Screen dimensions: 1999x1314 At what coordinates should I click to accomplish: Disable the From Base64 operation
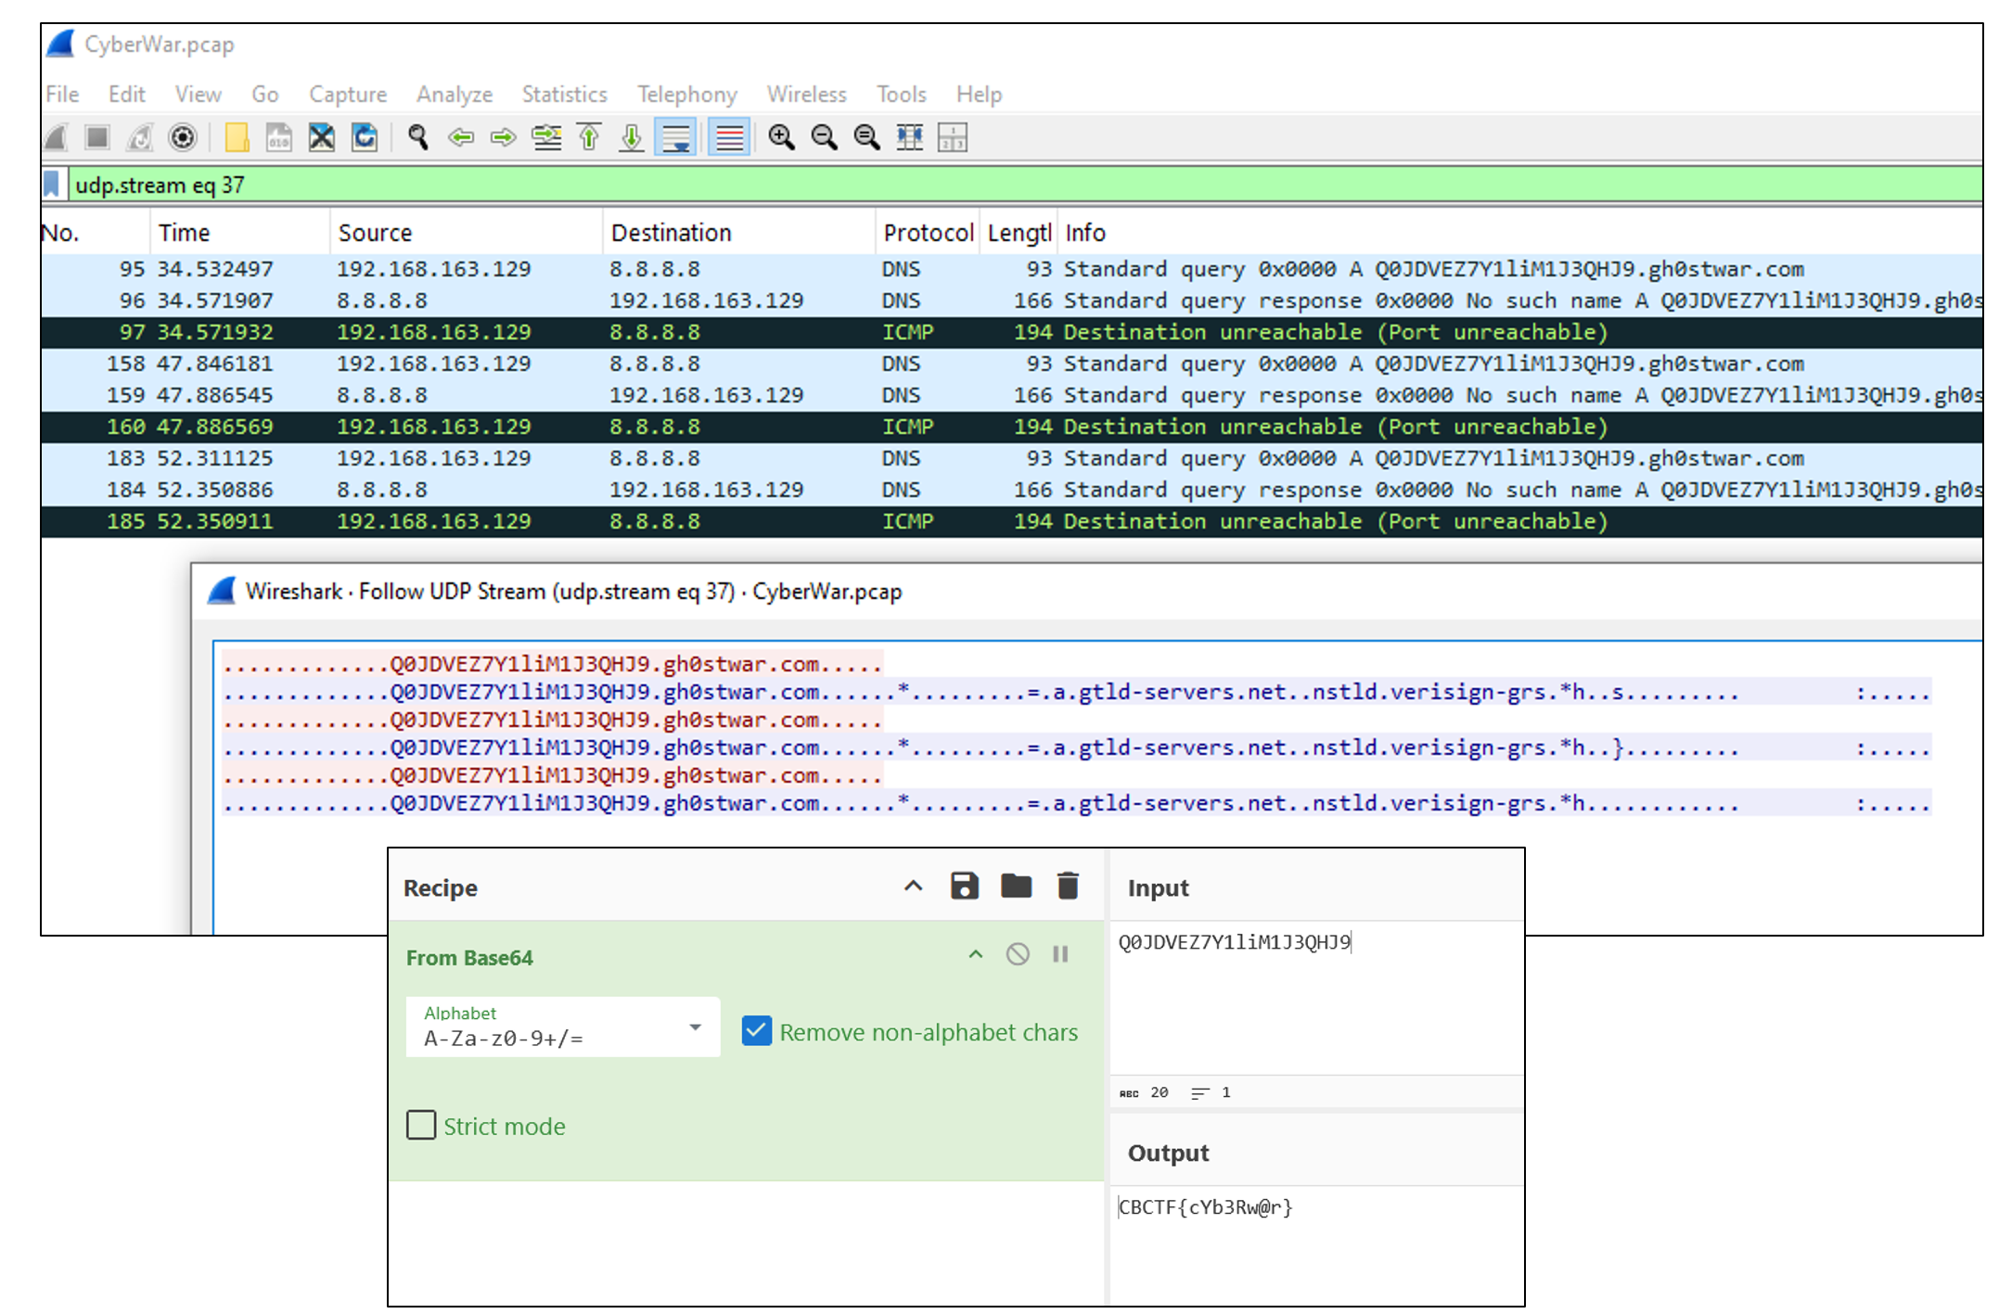click(x=1018, y=954)
